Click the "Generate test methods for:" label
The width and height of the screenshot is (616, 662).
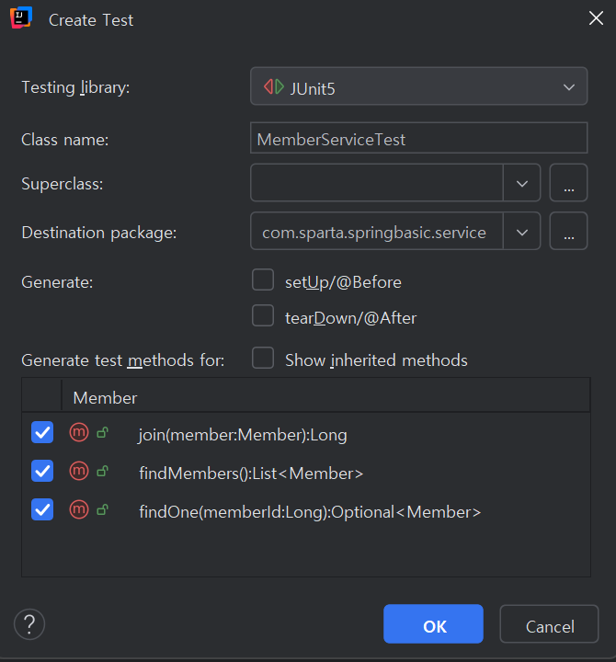point(123,360)
